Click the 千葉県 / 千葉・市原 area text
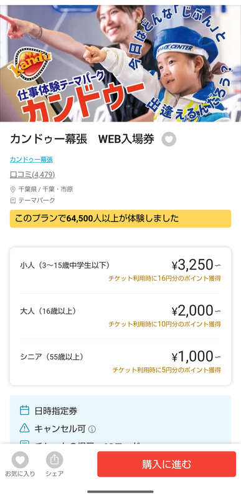The height and width of the screenshot is (499, 241). (45, 190)
